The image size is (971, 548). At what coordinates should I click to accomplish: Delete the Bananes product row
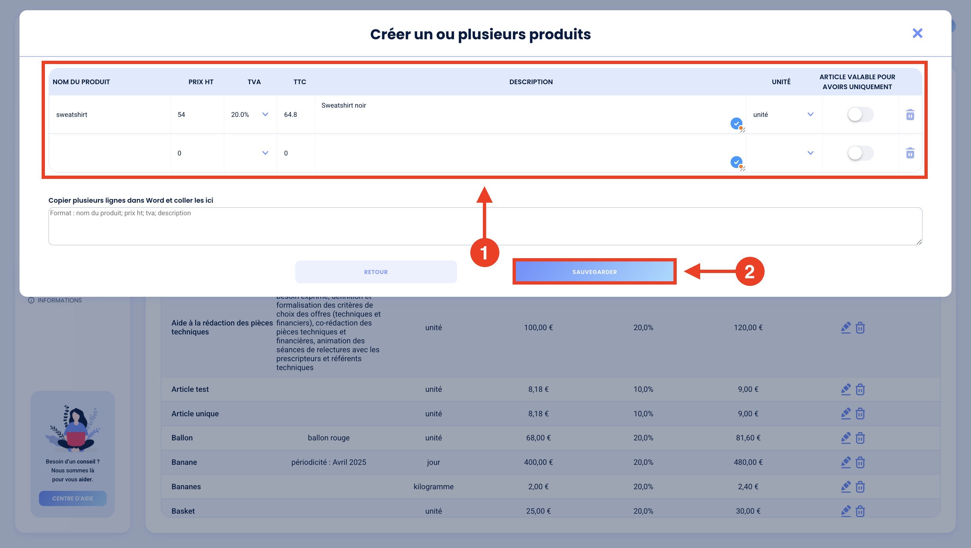click(x=860, y=487)
